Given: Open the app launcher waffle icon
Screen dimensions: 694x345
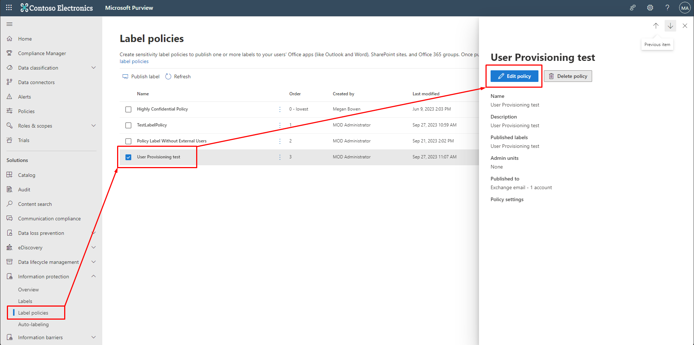Looking at the screenshot, I should (x=9, y=8).
